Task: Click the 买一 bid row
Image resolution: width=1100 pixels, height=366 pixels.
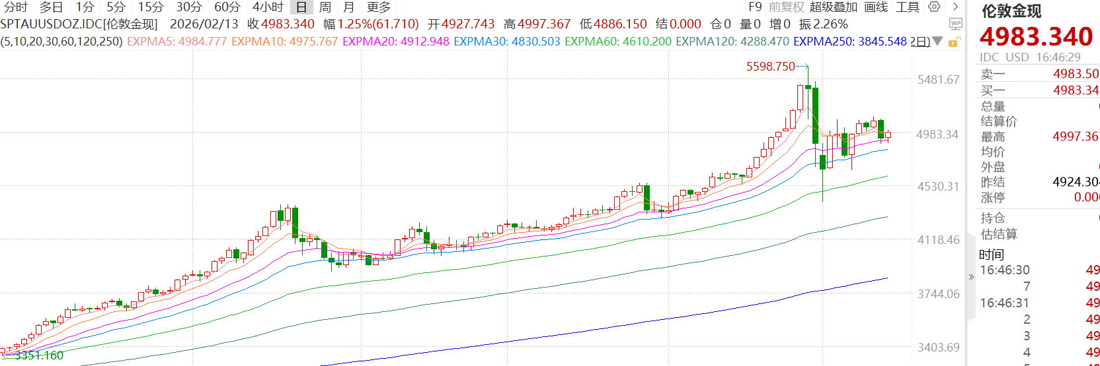Action: (x=1039, y=90)
